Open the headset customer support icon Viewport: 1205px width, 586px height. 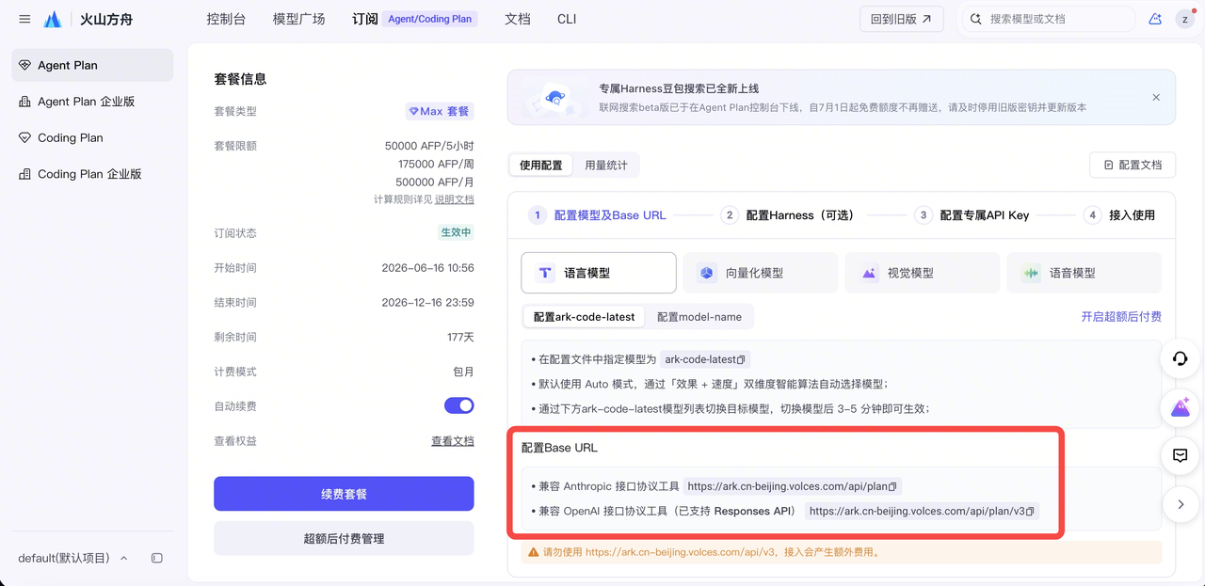[1180, 358]
